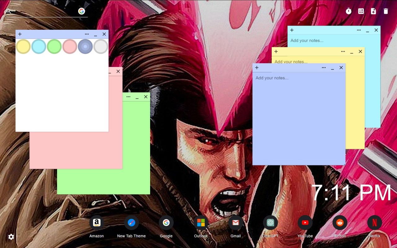The width and height of the screenshot is (397, 248).
Task: Minimize the cyan sticky note
Action: tap(368, 30)
